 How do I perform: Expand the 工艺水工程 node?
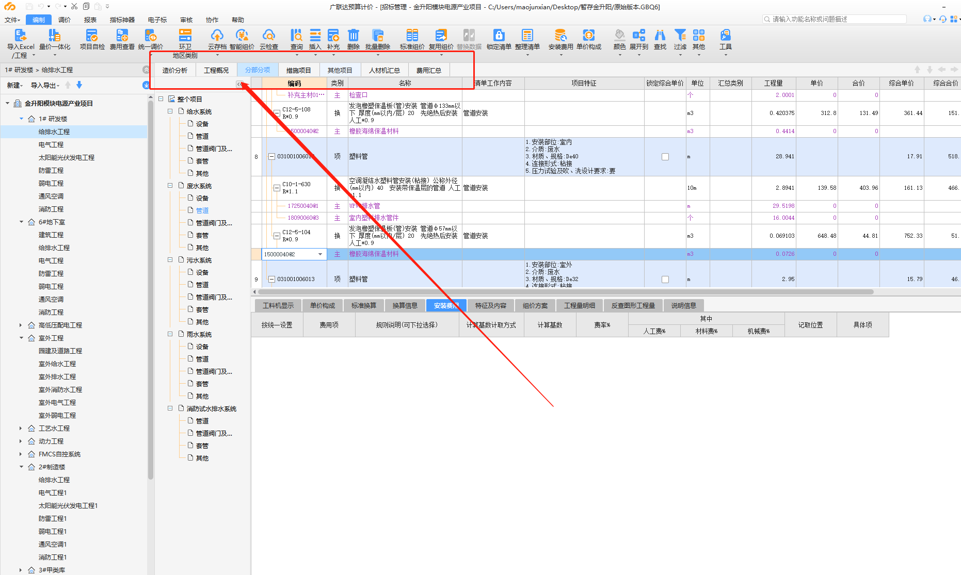(21, 428)
